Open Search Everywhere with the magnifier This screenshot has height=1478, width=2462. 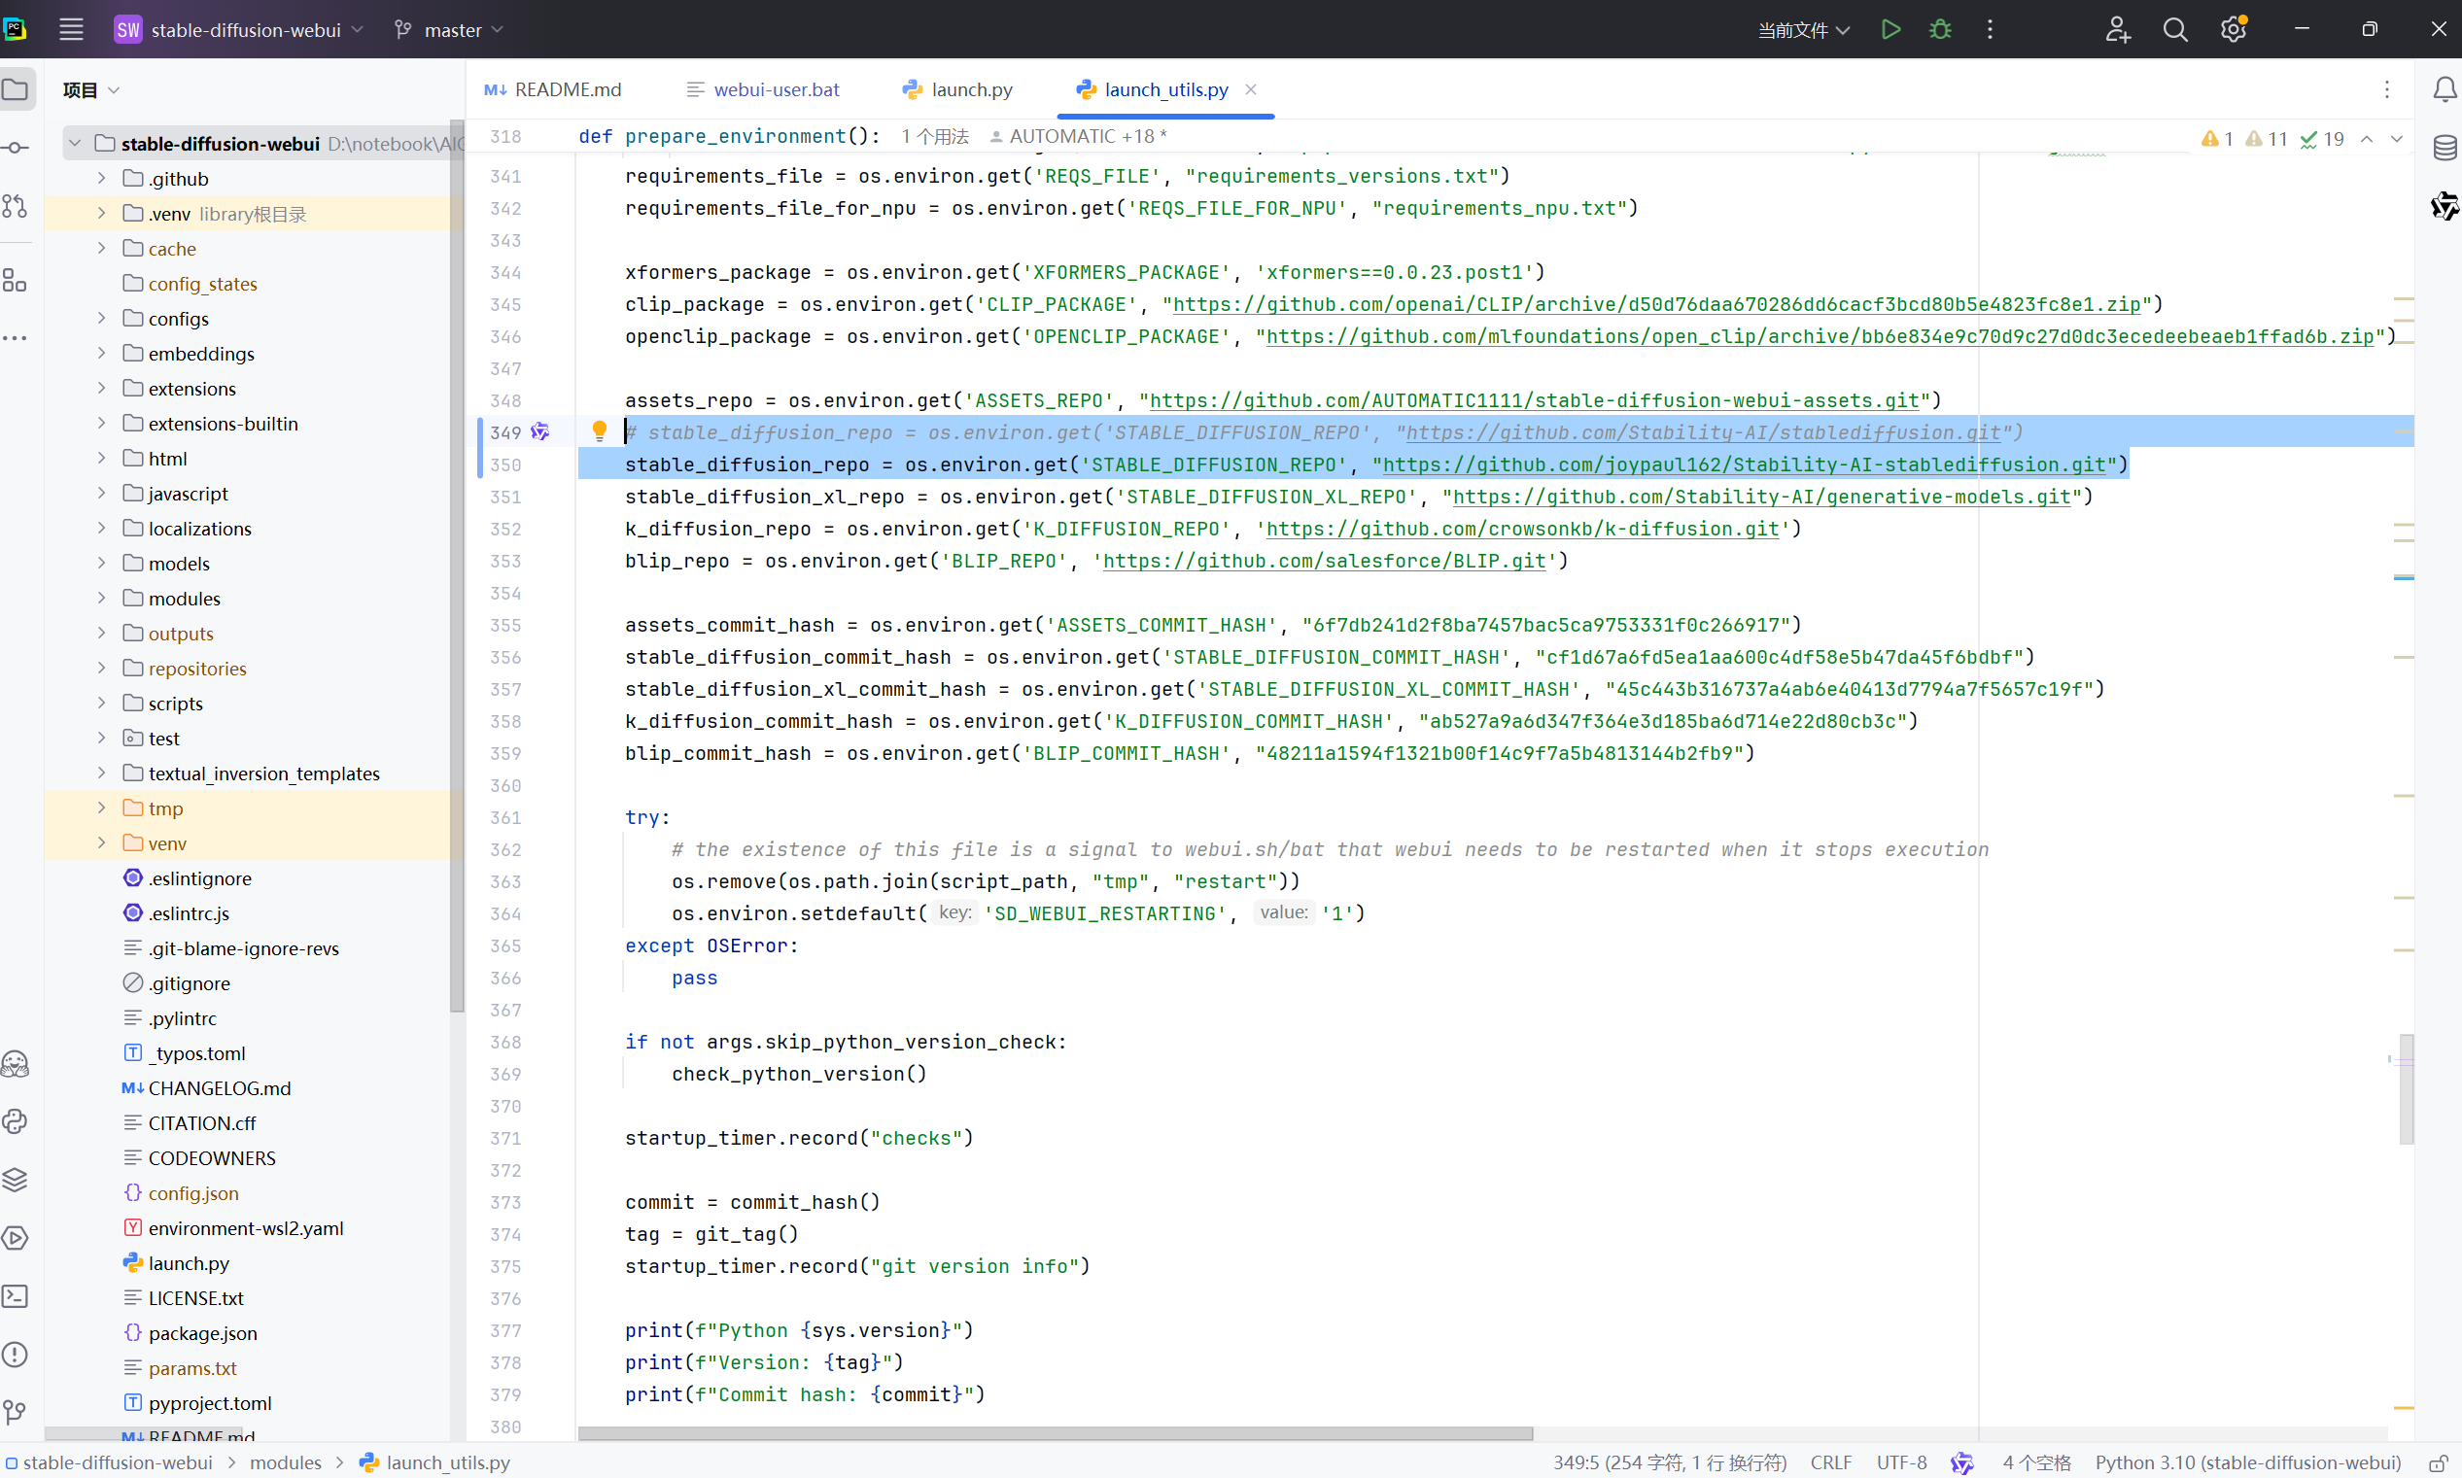(x=2176, y=29)
